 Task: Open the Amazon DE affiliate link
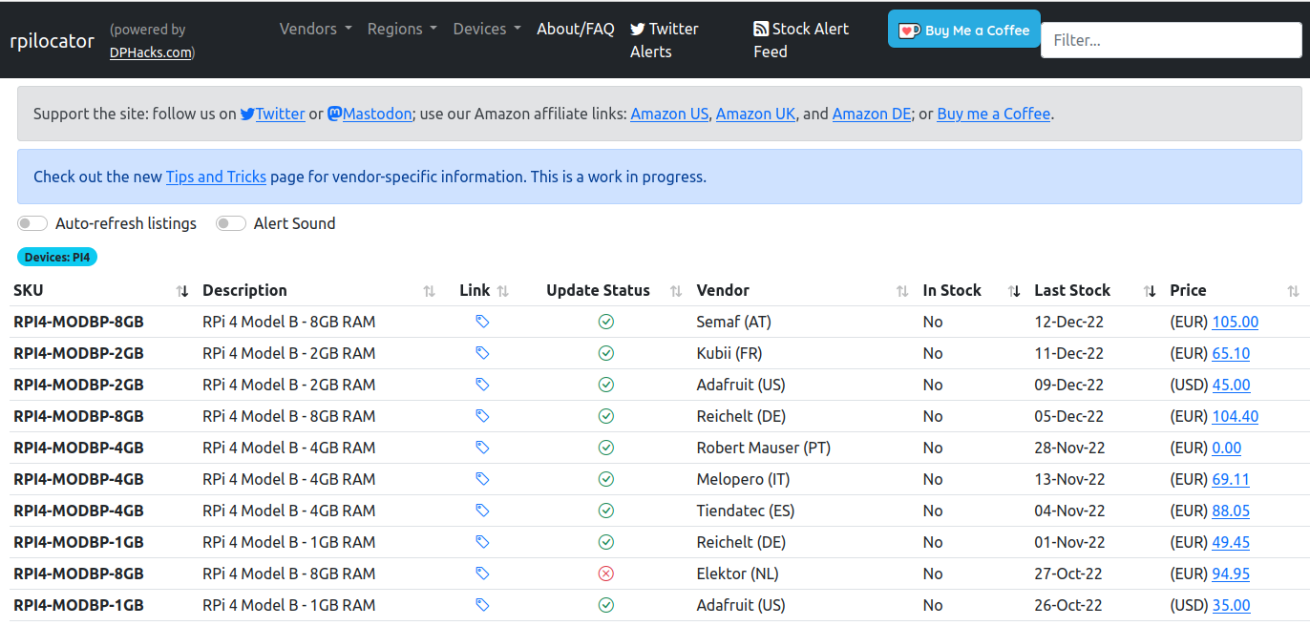coord(872,114)
